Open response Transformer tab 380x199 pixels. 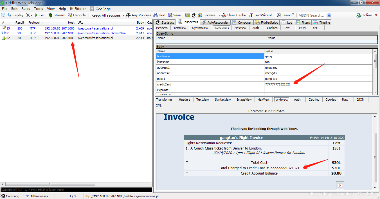click(165, 99)
